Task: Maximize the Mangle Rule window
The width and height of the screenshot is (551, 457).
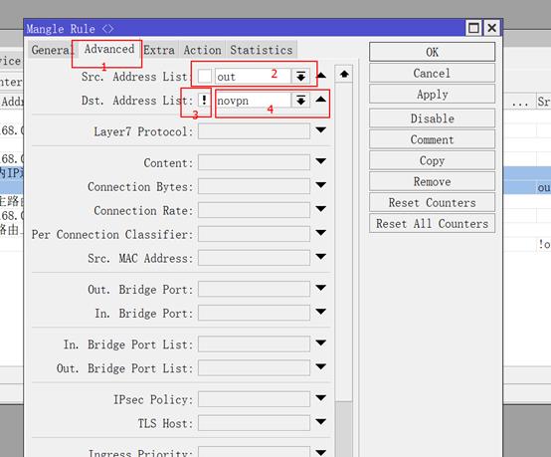Action: pyautogui.click(x=473, y=28)
